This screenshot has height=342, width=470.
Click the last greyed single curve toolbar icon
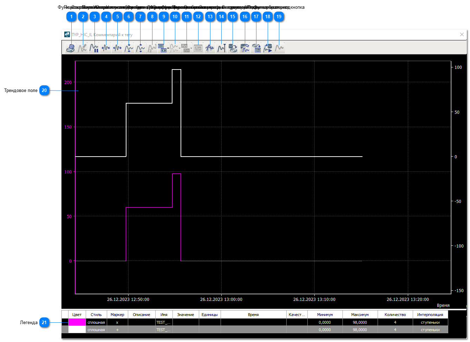279,48
